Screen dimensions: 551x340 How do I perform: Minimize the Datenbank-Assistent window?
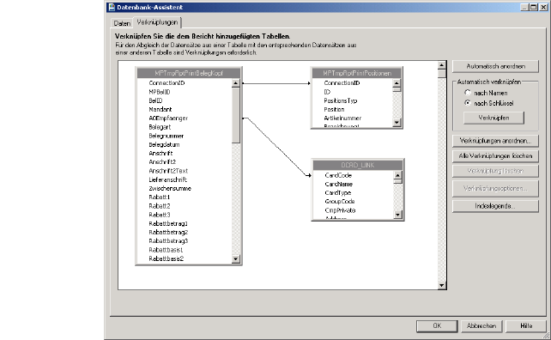point(524,7)
